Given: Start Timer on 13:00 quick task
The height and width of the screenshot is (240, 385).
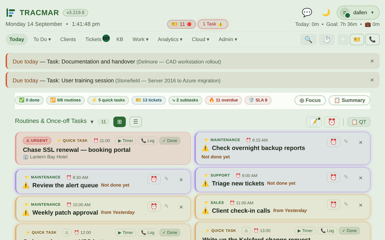Looking at the screenshot, I should 305,231.
